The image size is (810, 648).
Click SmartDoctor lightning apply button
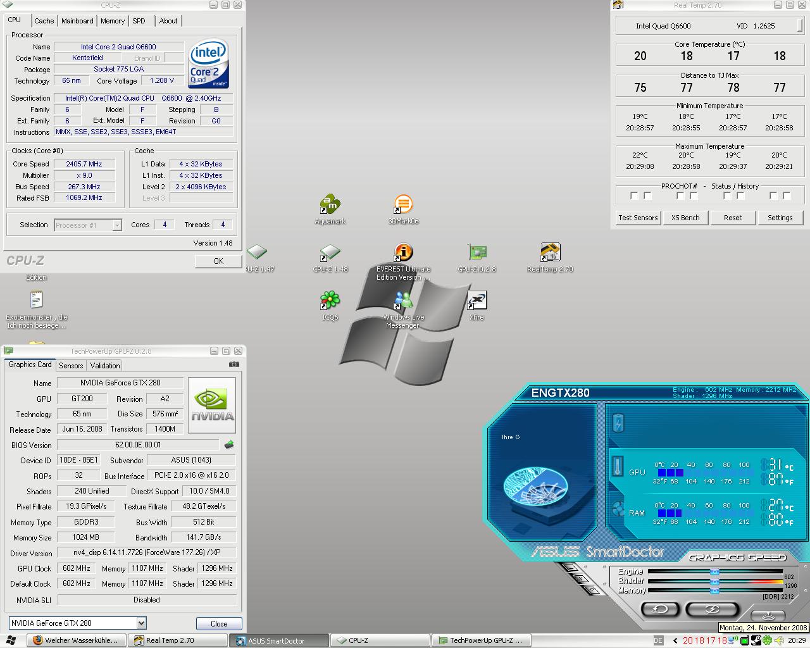(711, 609)
